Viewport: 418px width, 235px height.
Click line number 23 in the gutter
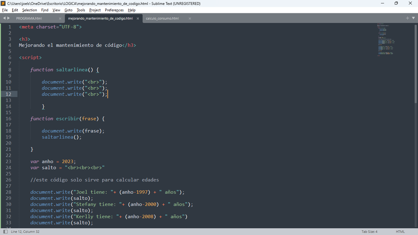tap(8, 162)
